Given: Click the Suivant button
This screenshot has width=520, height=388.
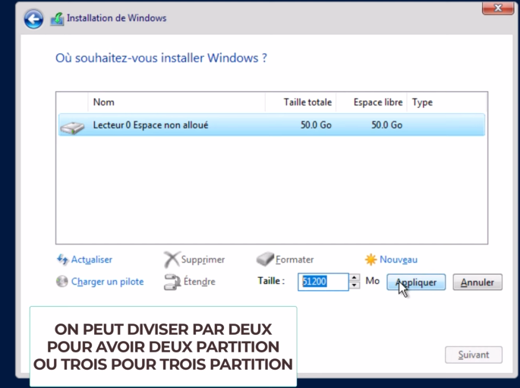Looking at the screenshot, I should click(x=474, y=355).
